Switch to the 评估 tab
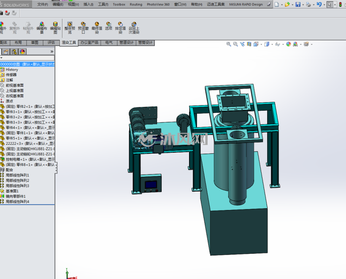This screenshot has width=346, height=279. coord(51,43)
